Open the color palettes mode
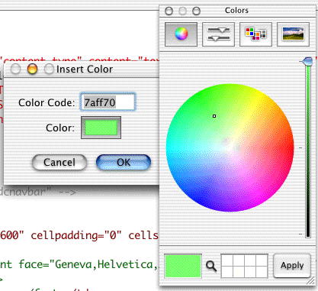318x291 pixels. pyautogui.click(x=255, y=34)
